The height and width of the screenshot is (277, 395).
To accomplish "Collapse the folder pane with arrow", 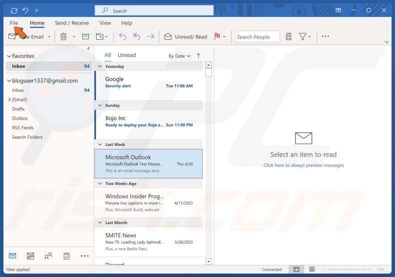I will [88, 48].
